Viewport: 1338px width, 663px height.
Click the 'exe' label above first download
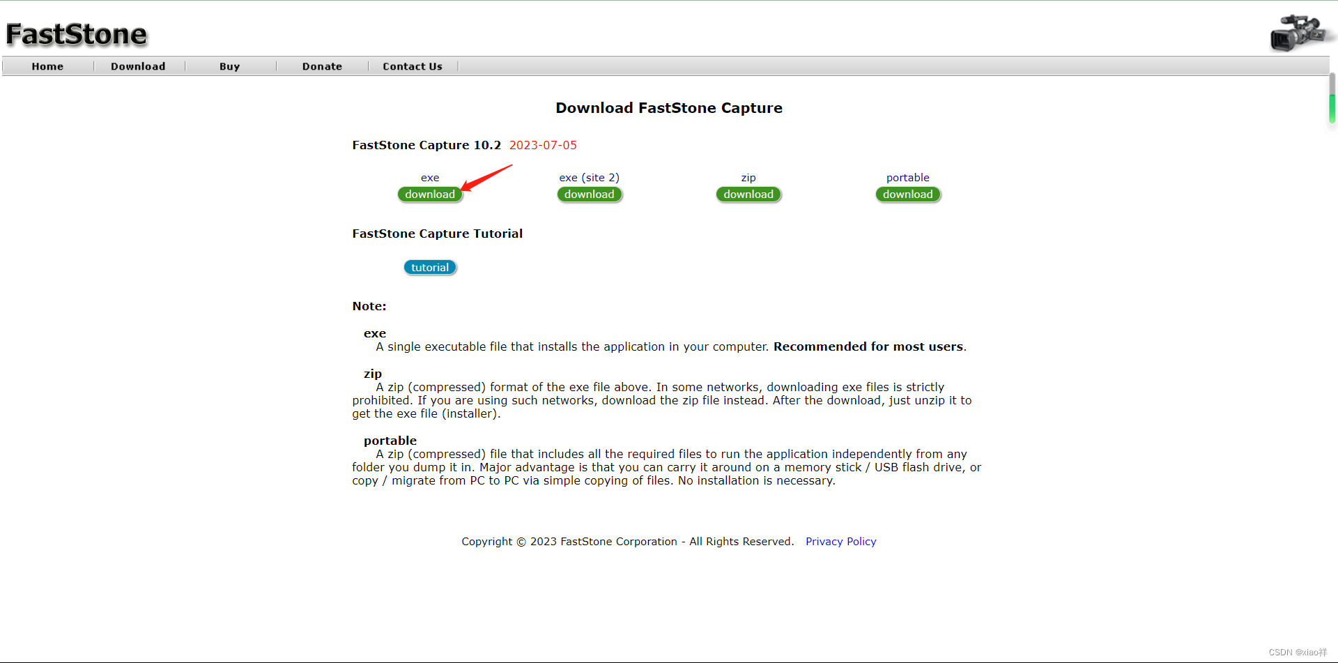click(x=430, y=178)
